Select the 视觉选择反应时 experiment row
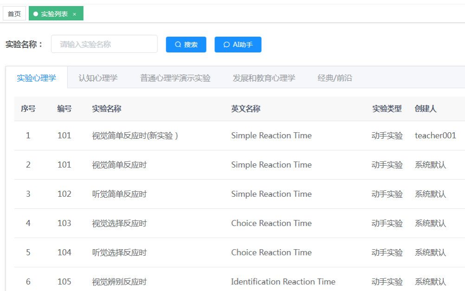This screenshot has height=291, width=465. pyautogui.click(x=119, y=223)
